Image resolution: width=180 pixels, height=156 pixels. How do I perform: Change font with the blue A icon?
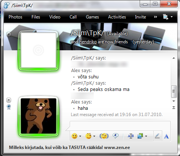click(166, 136)
